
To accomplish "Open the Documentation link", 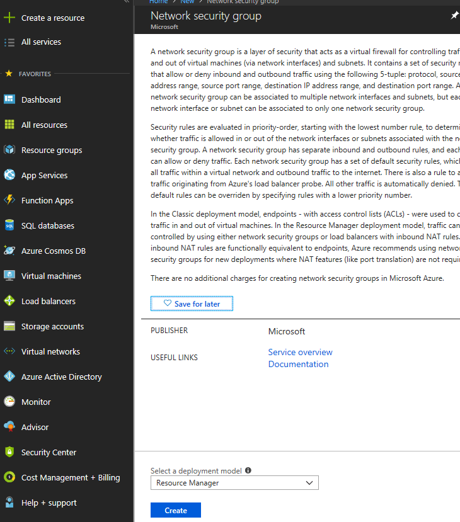I will point(298,364).
